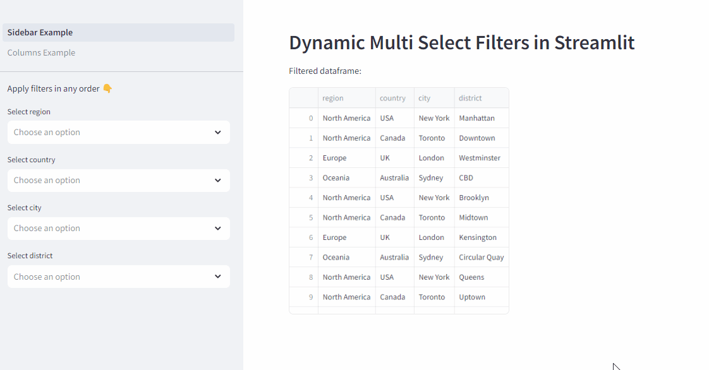
Task: Open the Sidebar Example page
Action: [x=118, y=33]
